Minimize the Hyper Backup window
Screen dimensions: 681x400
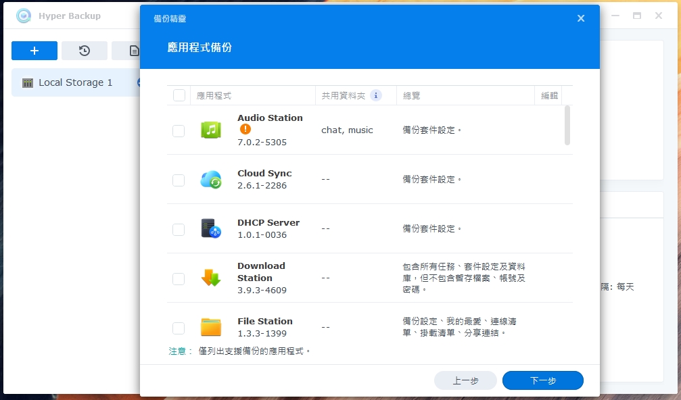point(615,16)
